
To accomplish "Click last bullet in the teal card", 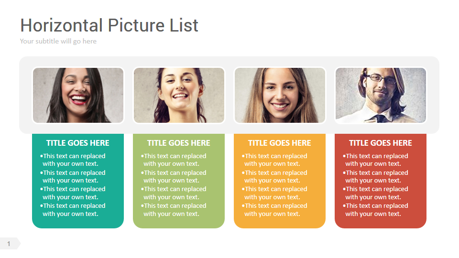I will (74, 210).
